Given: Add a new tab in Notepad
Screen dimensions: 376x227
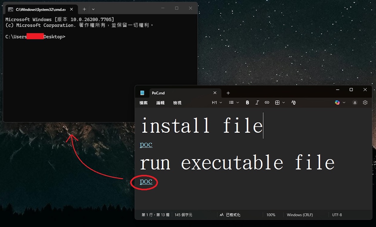Looking at the screenshot, I should 228,93.
